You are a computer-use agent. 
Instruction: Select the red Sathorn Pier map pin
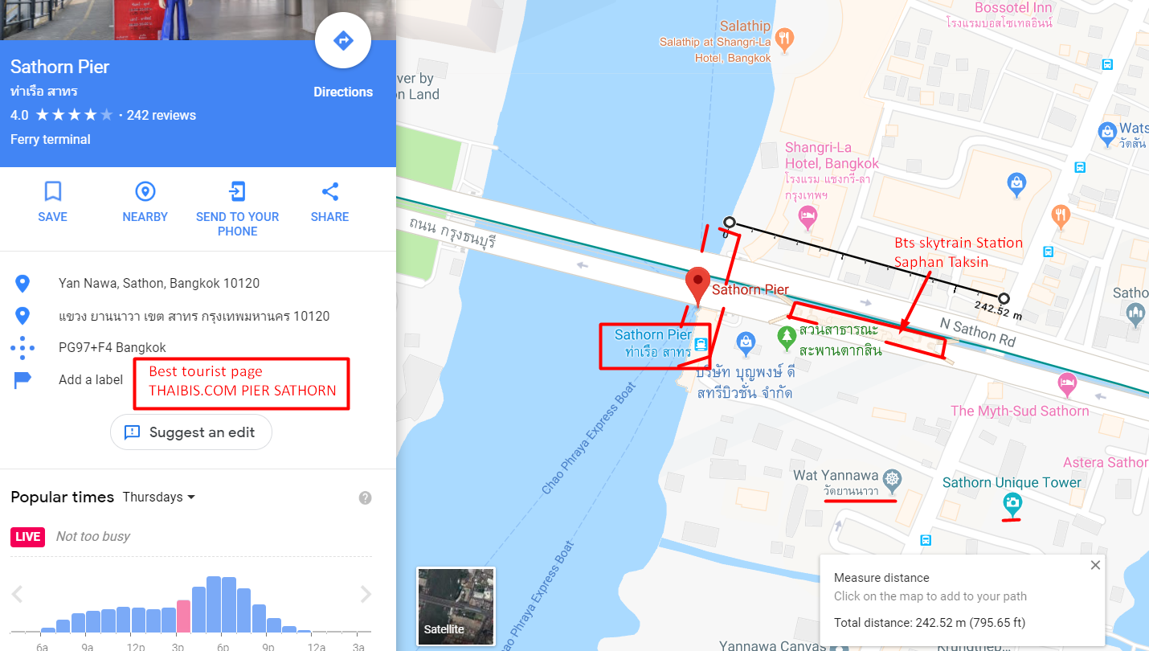697,287
